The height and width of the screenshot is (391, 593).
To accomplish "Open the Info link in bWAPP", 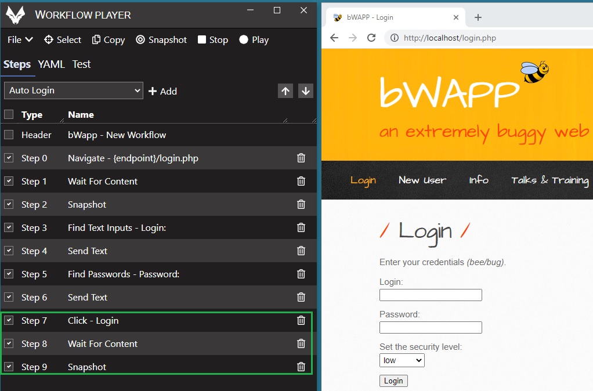I will [479, 180].
